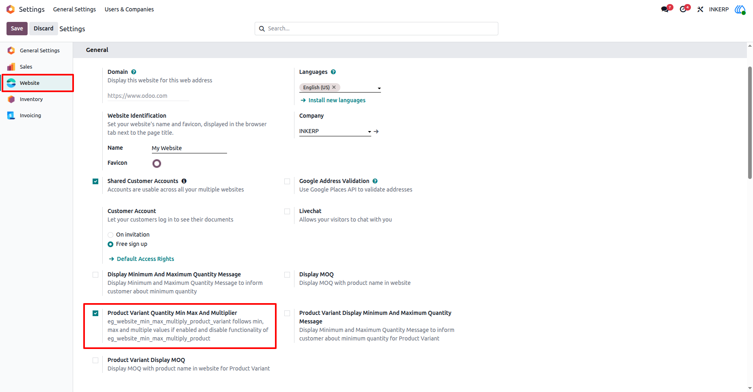The height and width of the screenshot is (392, 753).
Task: Click the Domain help question icon
Action: tap(134, 72)
